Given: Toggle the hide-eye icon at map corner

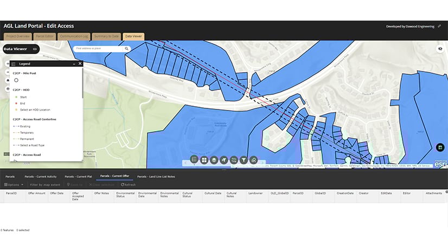Looking at the screenshot, I should click(x=440, y=49).
